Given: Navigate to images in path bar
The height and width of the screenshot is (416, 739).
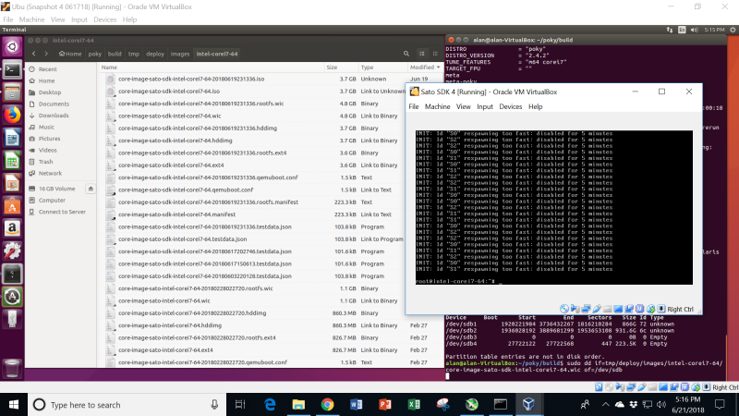Looking at the screenshot, I should [179, 54].
